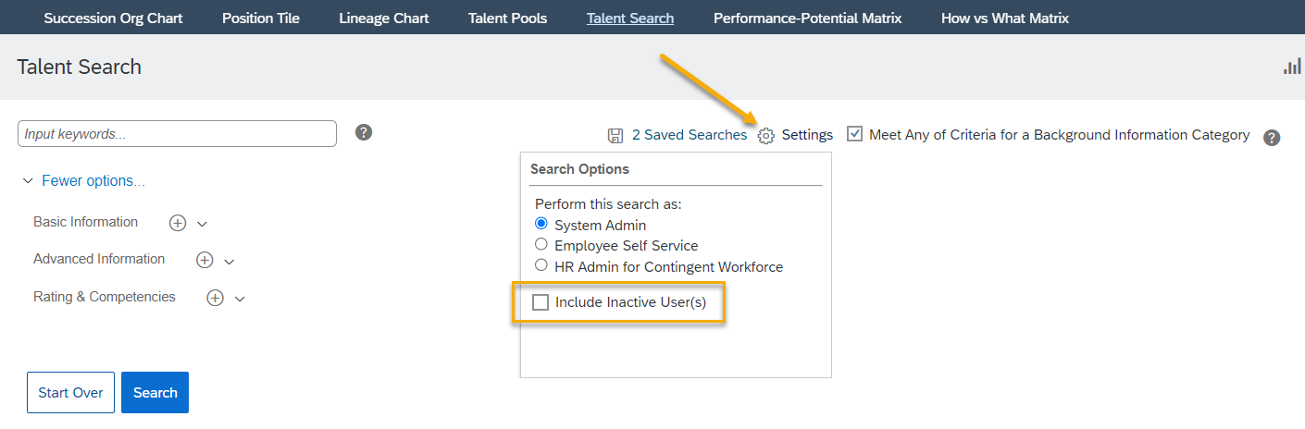
Task: Uncheck Meet Any of Criteria checkbox
Action: click(x=855, y=134)
